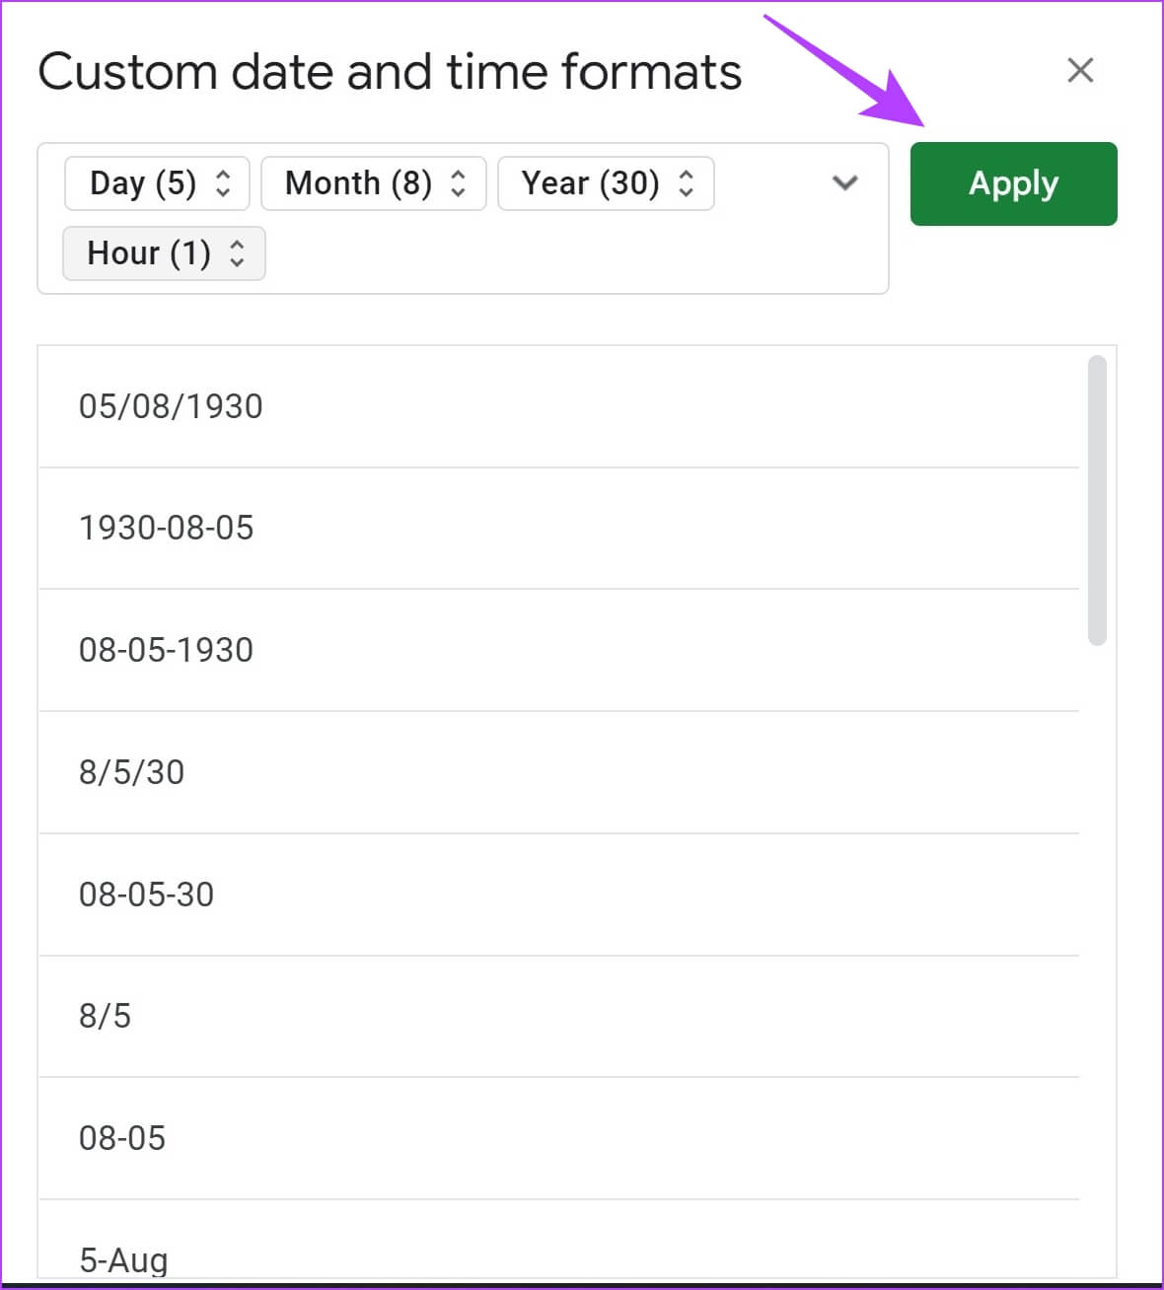Select the 5-Aug format option

click(124, 1258)
